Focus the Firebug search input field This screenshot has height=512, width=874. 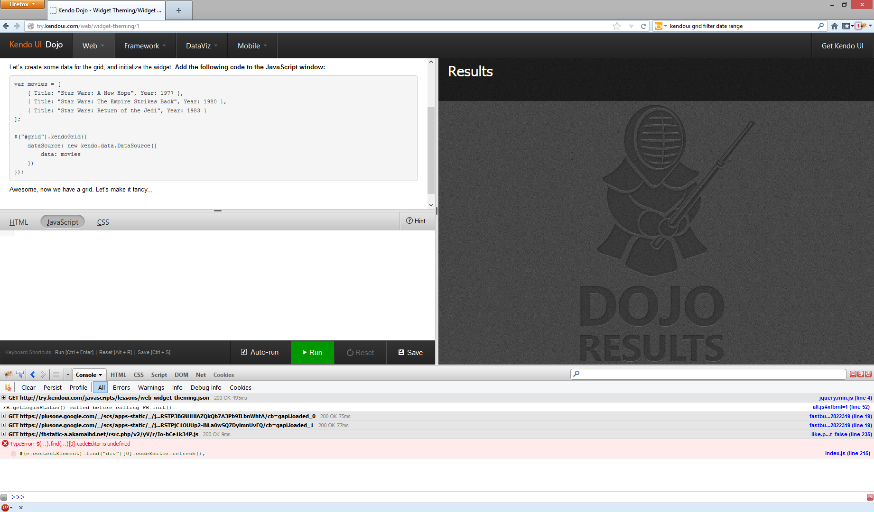pos(708,374)
